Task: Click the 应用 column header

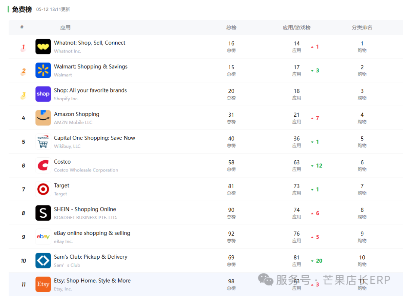Action: coord(65,28)
